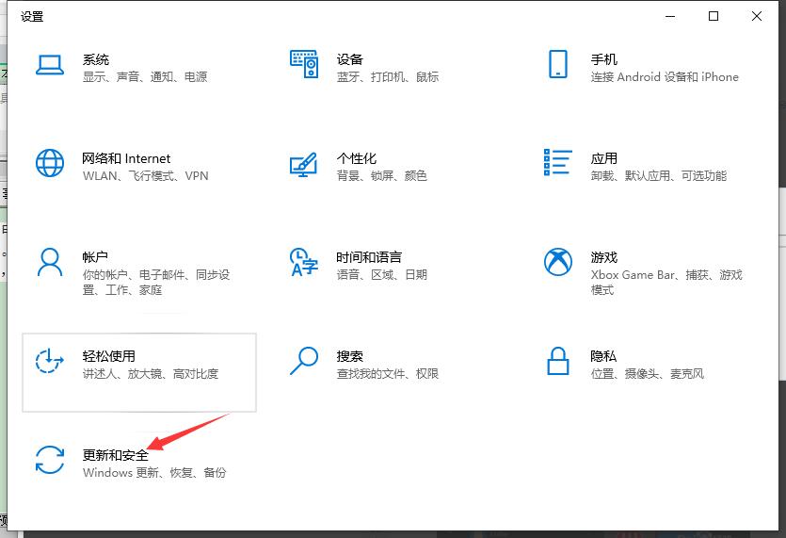This screenshot has height=538, width=786.
Task: Open the 应用 category title
Action: click(603, 158)
